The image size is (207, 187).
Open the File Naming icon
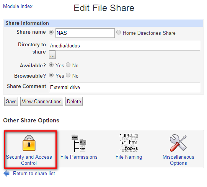(129, 143)
